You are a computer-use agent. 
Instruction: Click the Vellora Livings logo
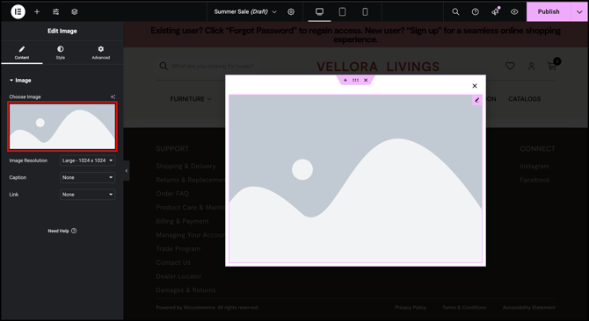click(378, 67)
